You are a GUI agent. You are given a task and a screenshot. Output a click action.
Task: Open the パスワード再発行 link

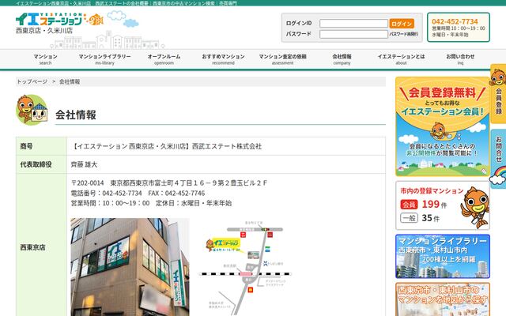[x=403, y=34]
